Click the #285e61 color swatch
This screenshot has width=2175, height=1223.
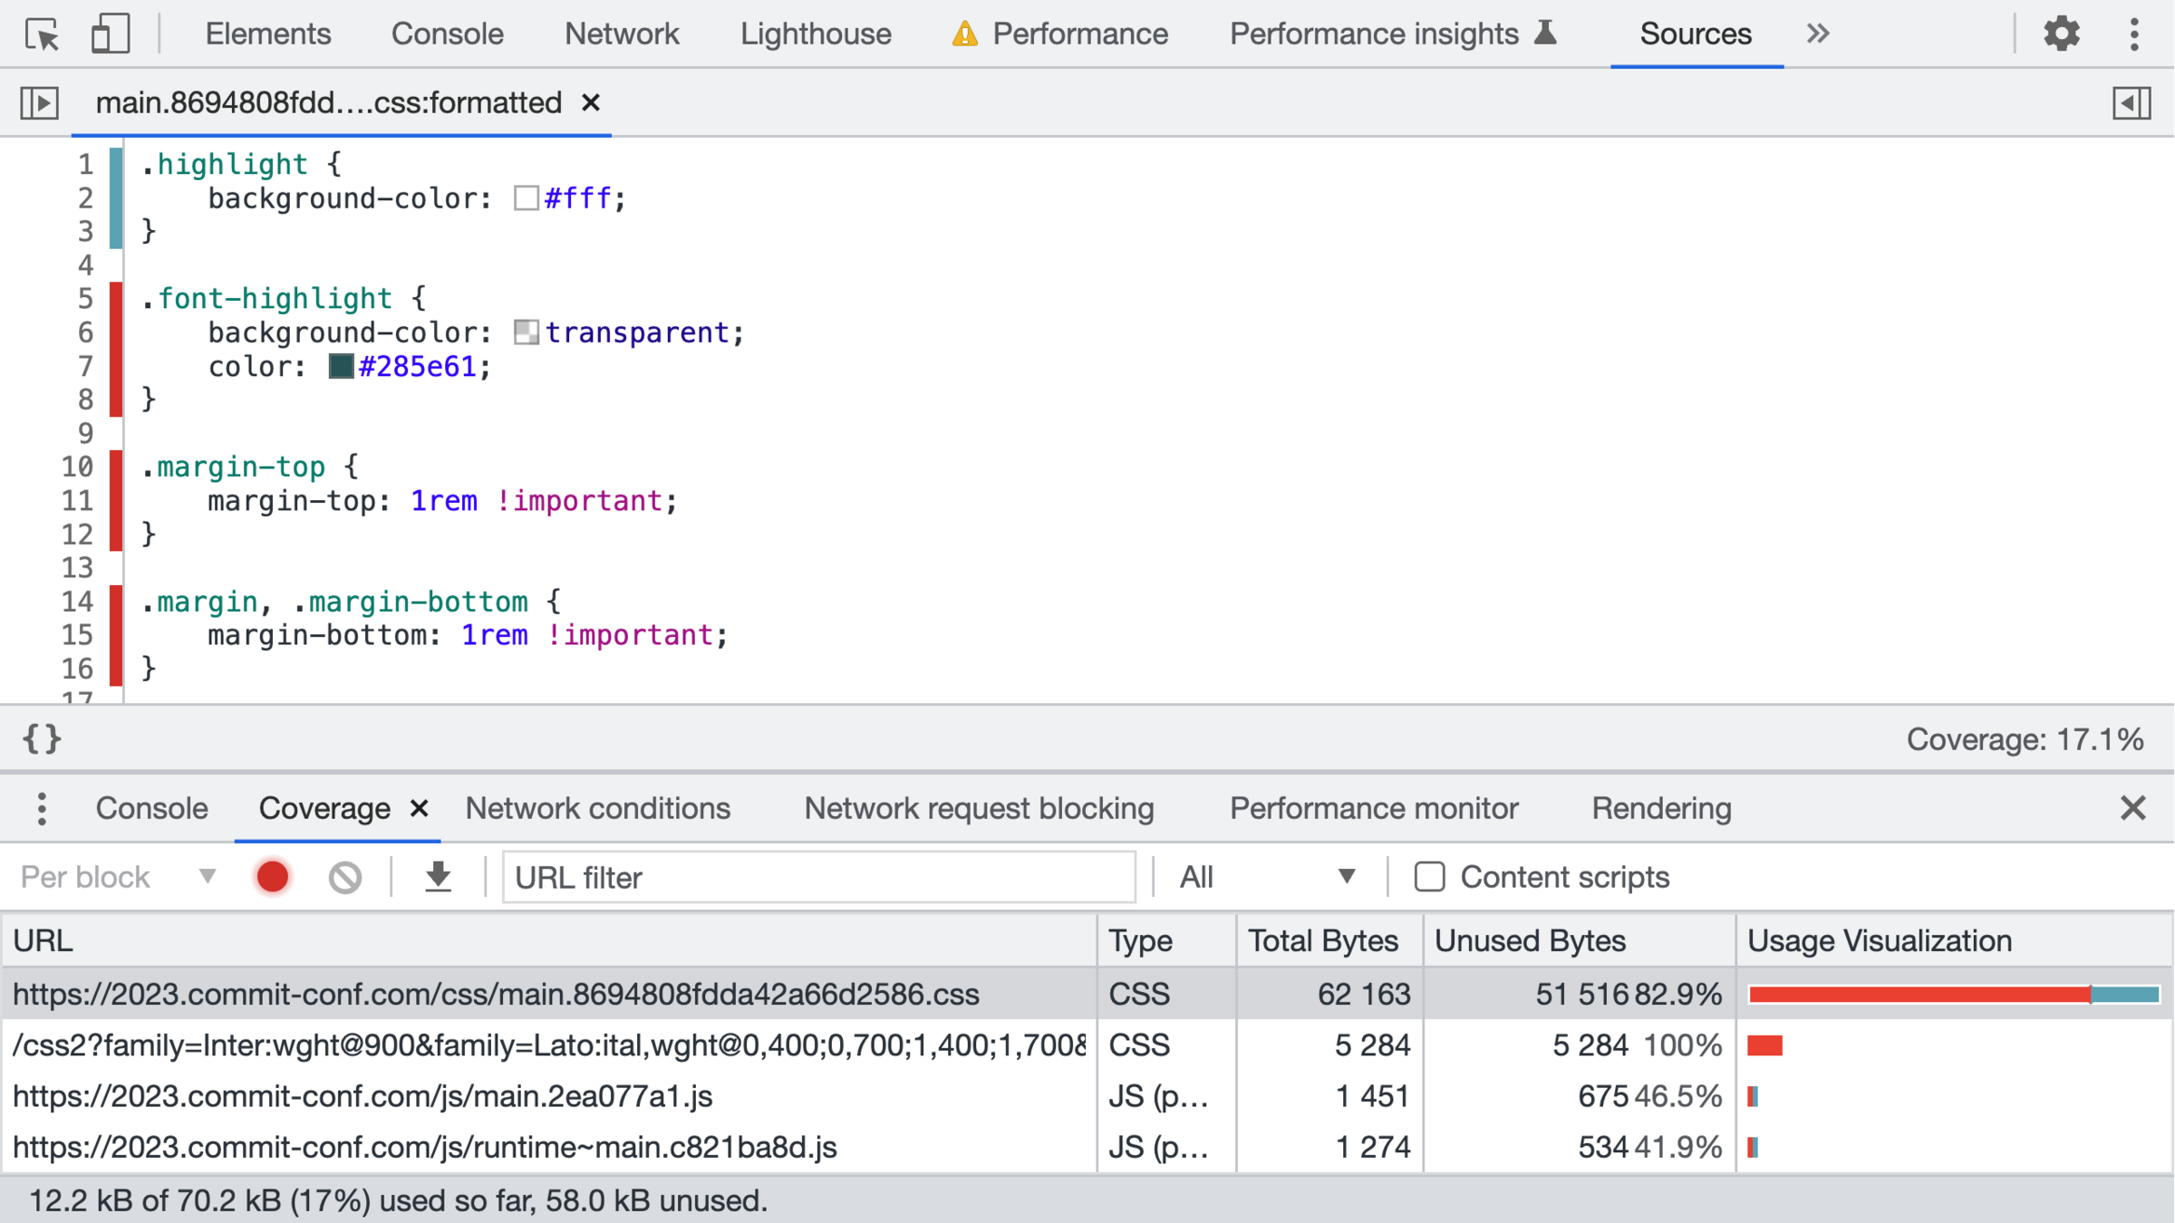click(x=341, y=367)
